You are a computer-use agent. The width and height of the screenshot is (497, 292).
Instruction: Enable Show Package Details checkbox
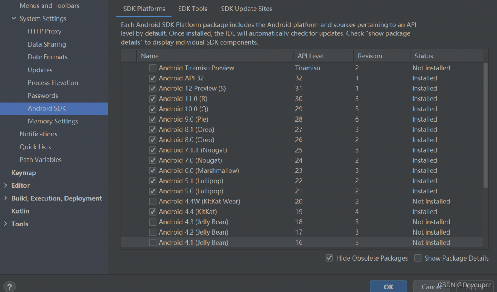pos(418,258)
